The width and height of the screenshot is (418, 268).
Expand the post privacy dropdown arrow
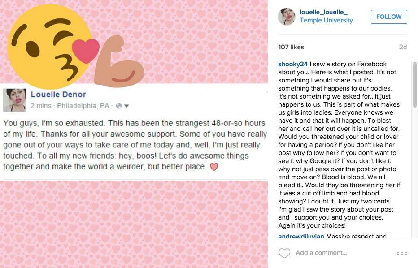click(126, 107)
